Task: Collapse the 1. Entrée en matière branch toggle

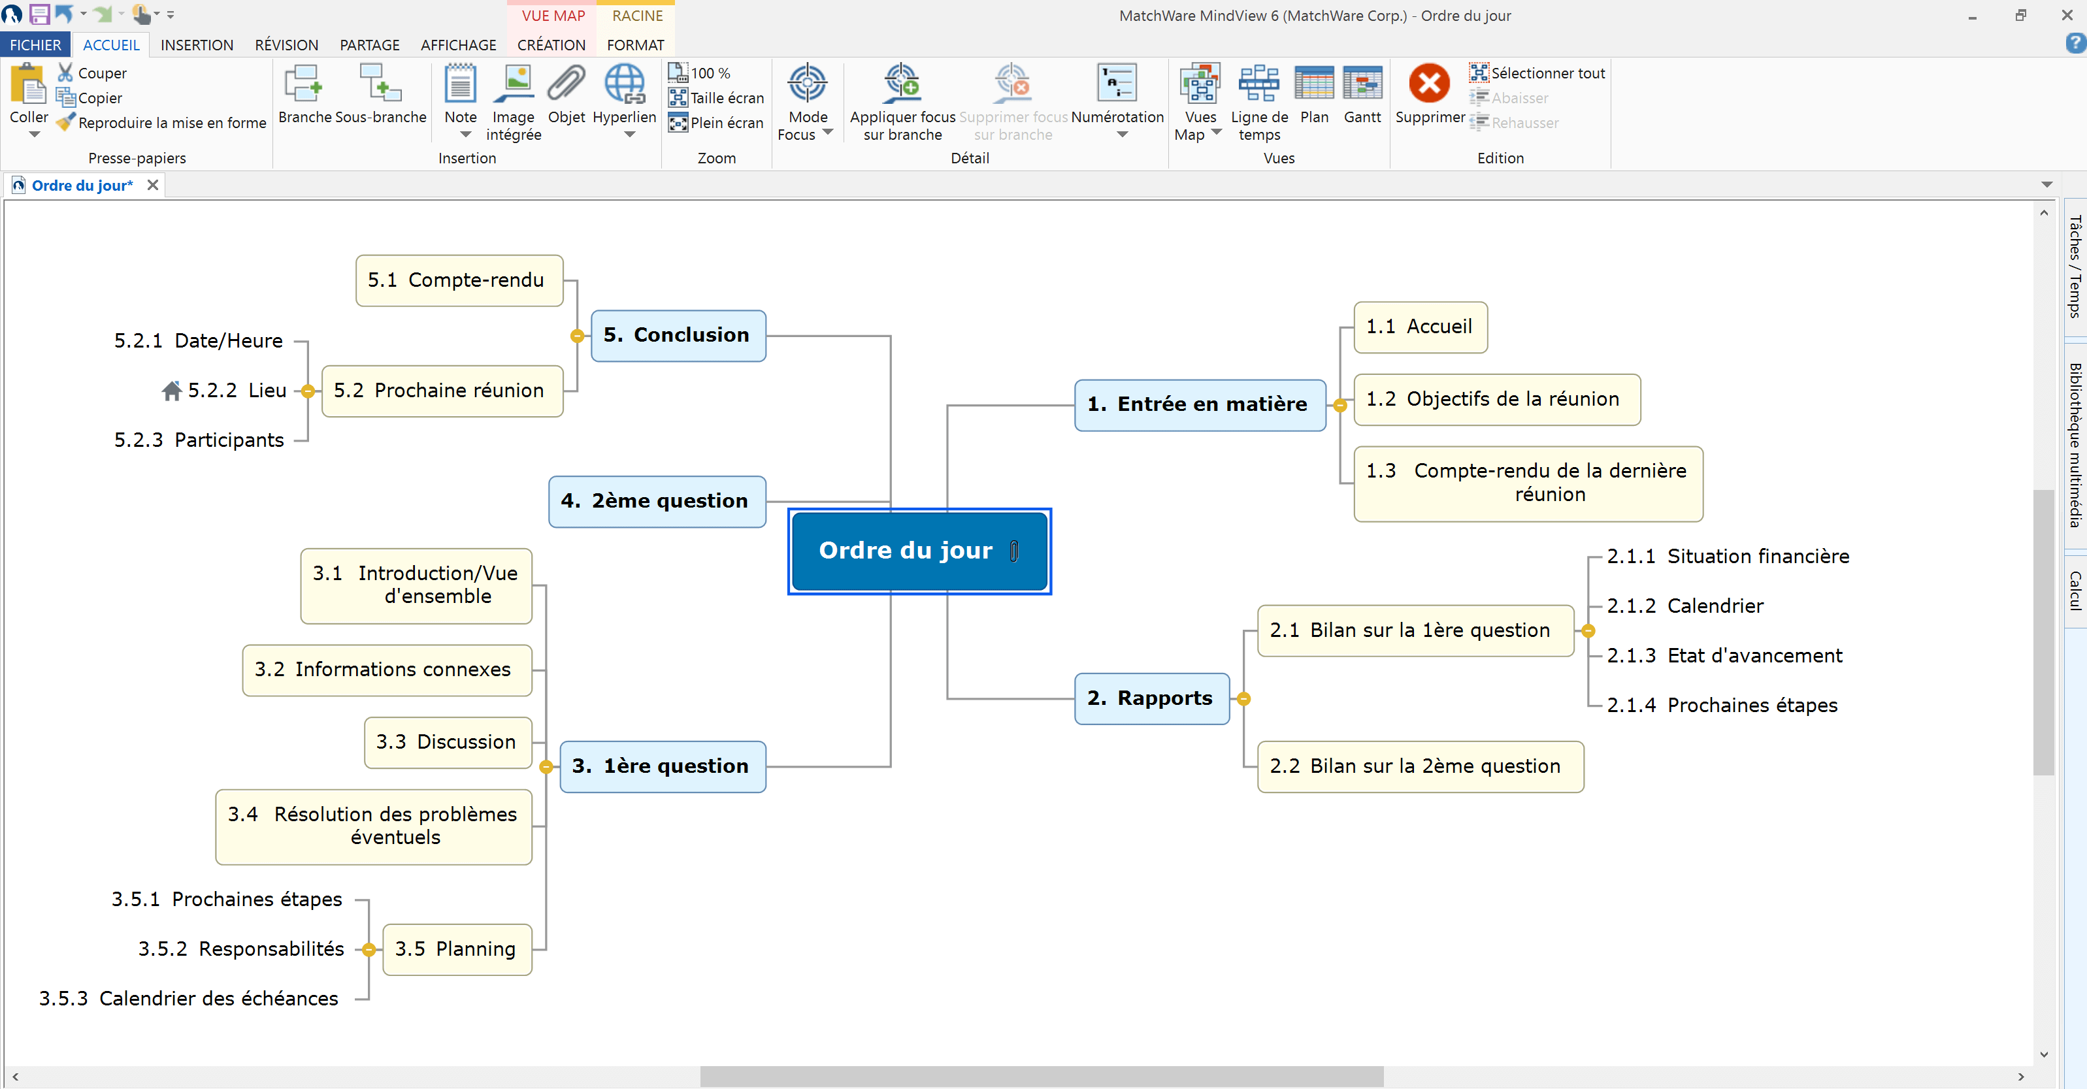Action: point(1340,405)
